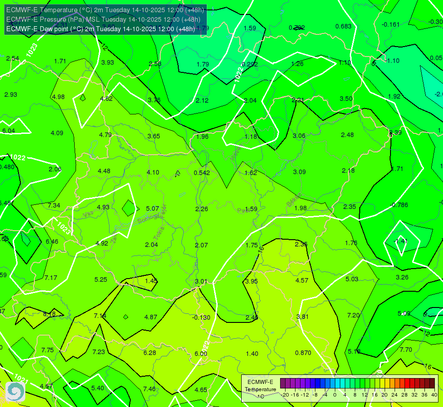Click the 32 tick on the legend scale
The height and width of the screenshot is (407, 443).
414,395
